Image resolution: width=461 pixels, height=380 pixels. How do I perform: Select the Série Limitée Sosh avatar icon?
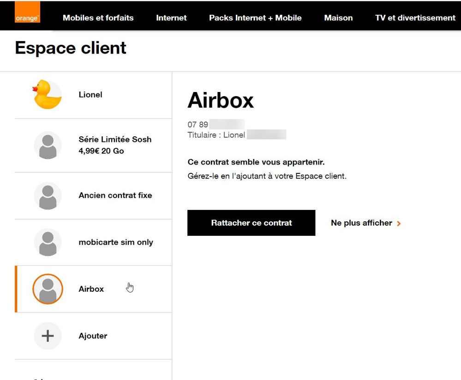click(x=48, y=146)
